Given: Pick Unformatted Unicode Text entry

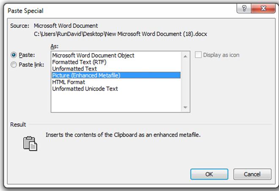Looking at the screenshot, I should 85,89.
